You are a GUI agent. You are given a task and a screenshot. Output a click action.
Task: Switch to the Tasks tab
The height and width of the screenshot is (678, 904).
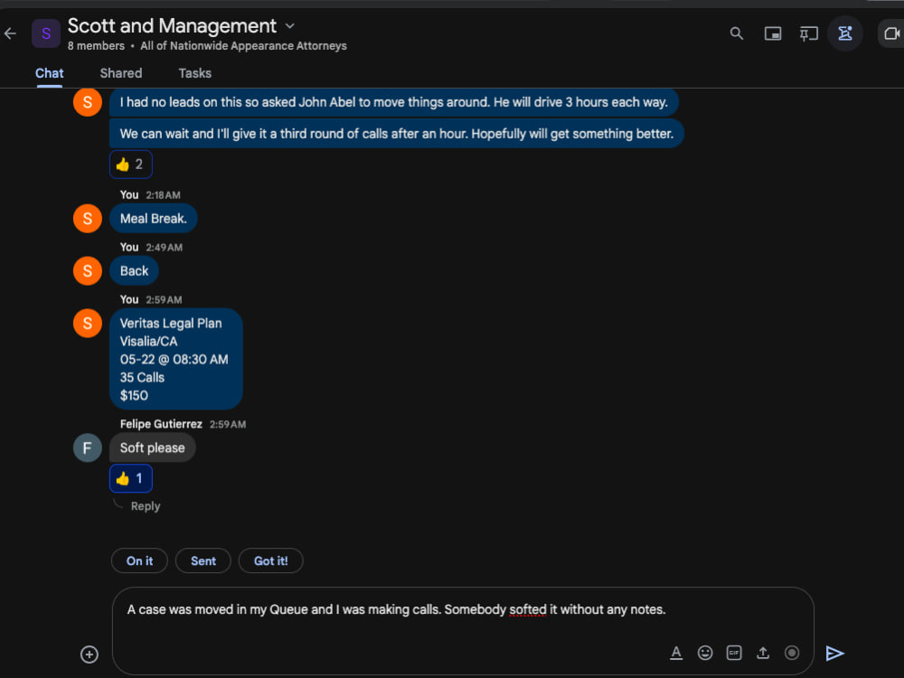(195, 73)
